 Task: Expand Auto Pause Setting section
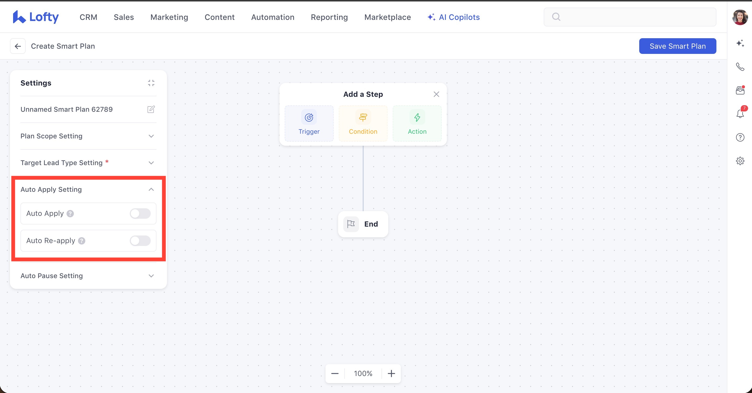pyautogui.click(x=88, y=276)
